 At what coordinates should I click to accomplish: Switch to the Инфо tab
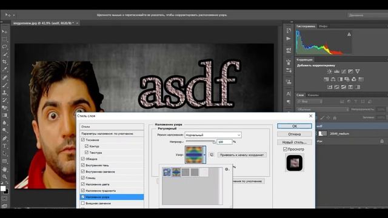(323, 26)
